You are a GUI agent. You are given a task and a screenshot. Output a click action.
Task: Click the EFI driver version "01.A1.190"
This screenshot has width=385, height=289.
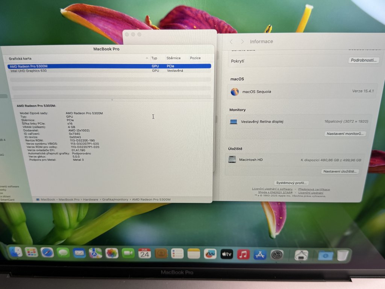(x=78, y=150)
